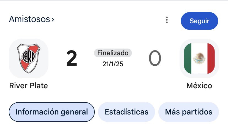This screenshot has width=228, height=136.
Task: Click the red stripe of the Mexico flag
Action: click(211, 58)
